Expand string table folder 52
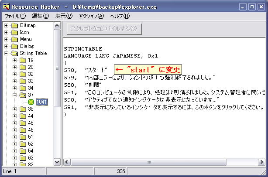 (15, 144)
